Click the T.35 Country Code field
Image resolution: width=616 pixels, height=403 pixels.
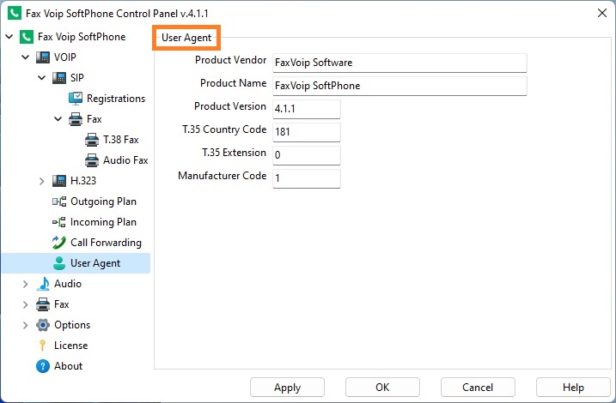point(307,132)
